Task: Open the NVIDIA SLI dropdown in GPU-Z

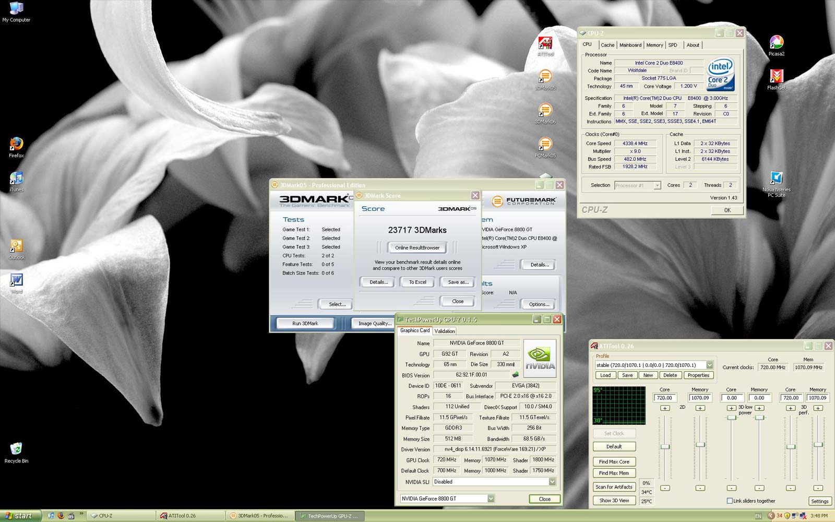Action: click(x=552, y=482)
